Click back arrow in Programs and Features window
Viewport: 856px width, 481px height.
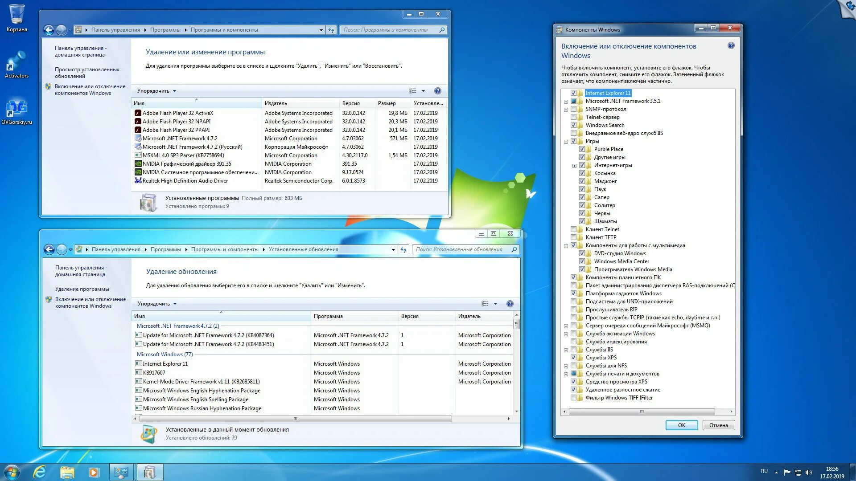[x=49, y=30]
